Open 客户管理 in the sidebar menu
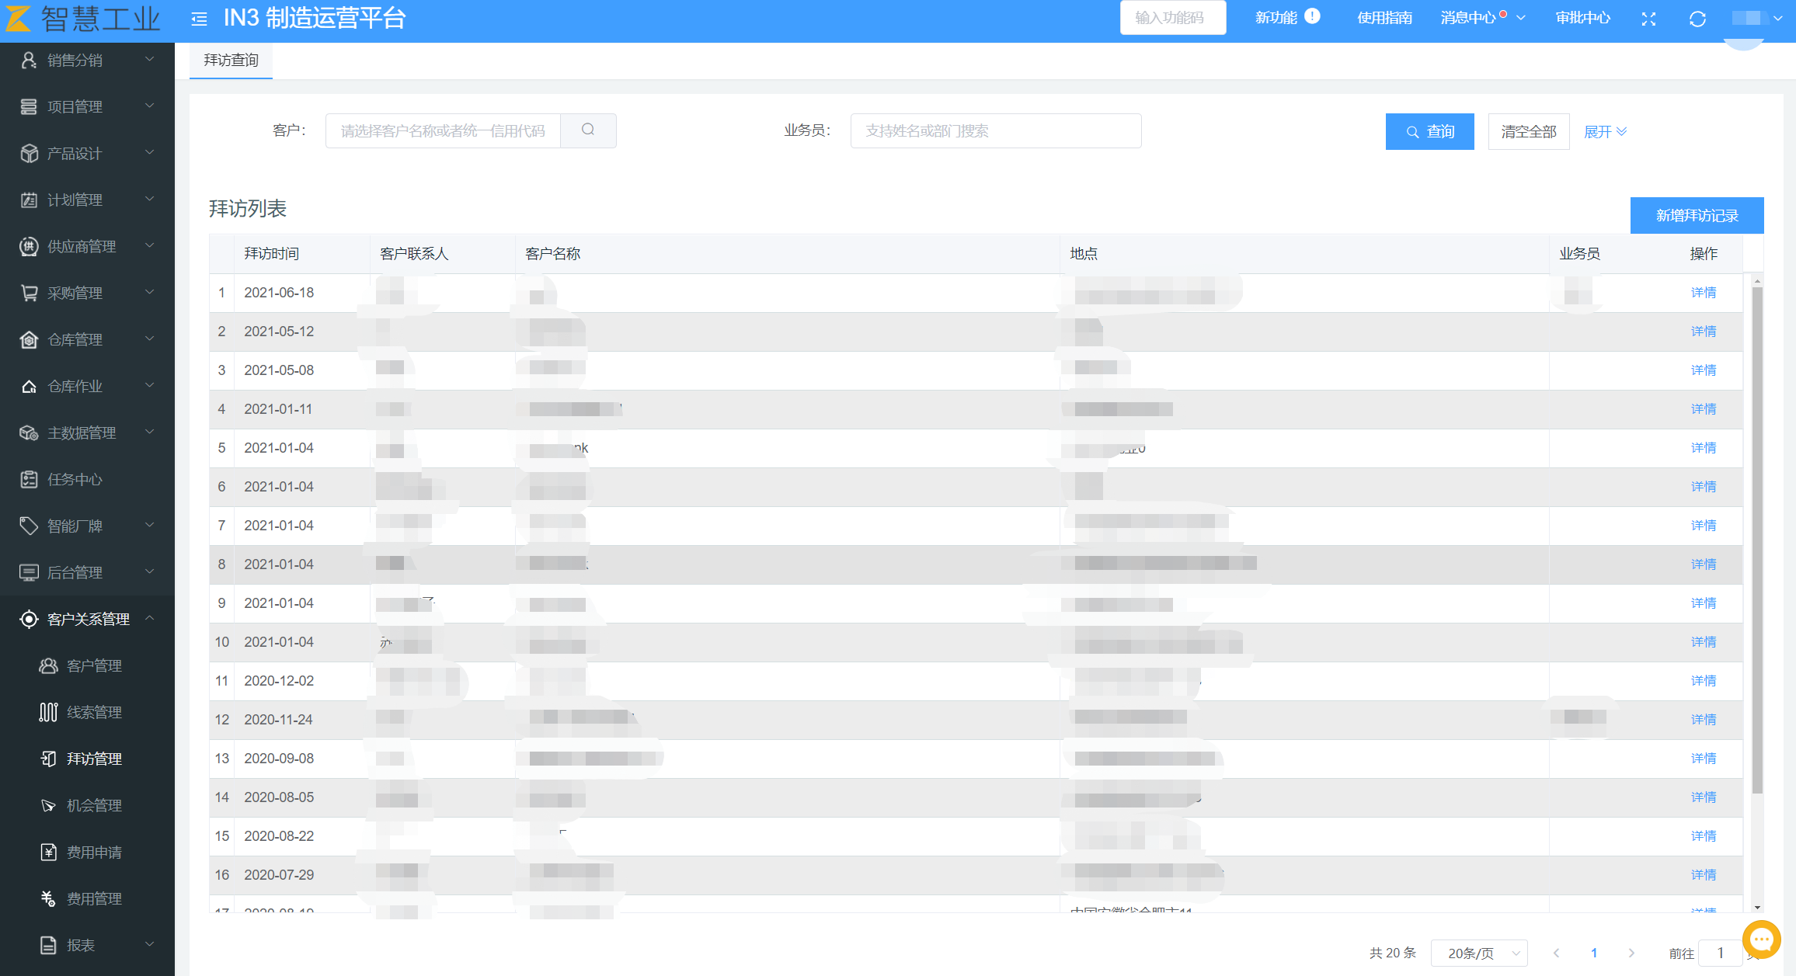1796x976 pixels. coord(94,665)
